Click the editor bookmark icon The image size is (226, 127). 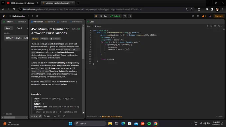211,26
